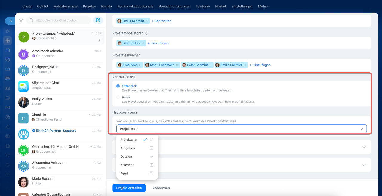The image size is (382, 196).
Task: Click the shopping cart sidebar icon
Action: [x=7, y=156]
